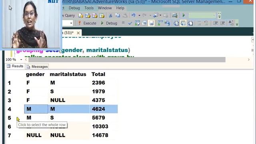
Task: Click the Debug button in toolbar
Action: pos(109,23)
